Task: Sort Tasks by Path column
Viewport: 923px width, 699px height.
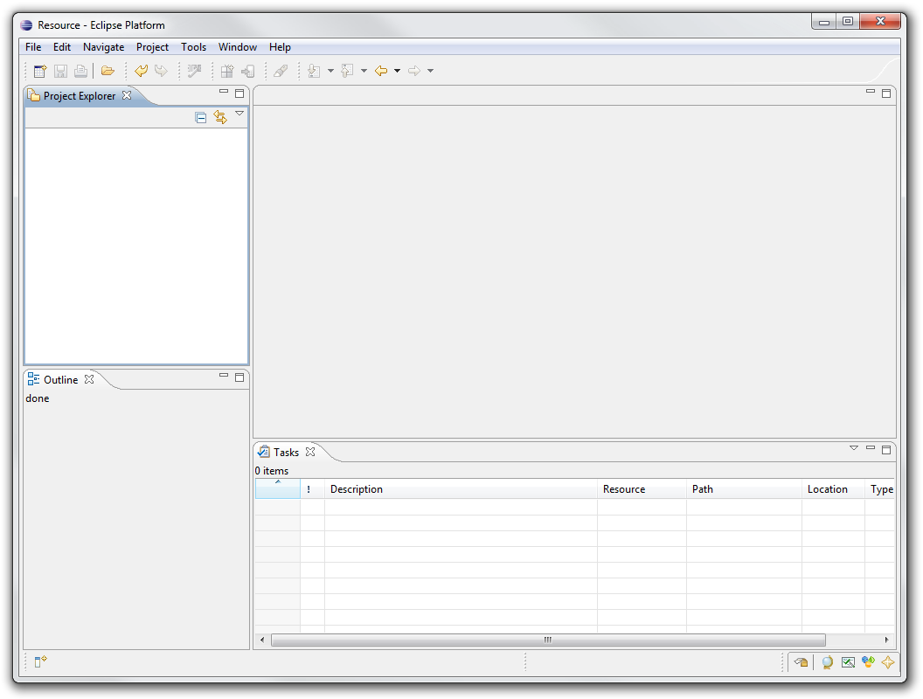Action: pos(744,489)
